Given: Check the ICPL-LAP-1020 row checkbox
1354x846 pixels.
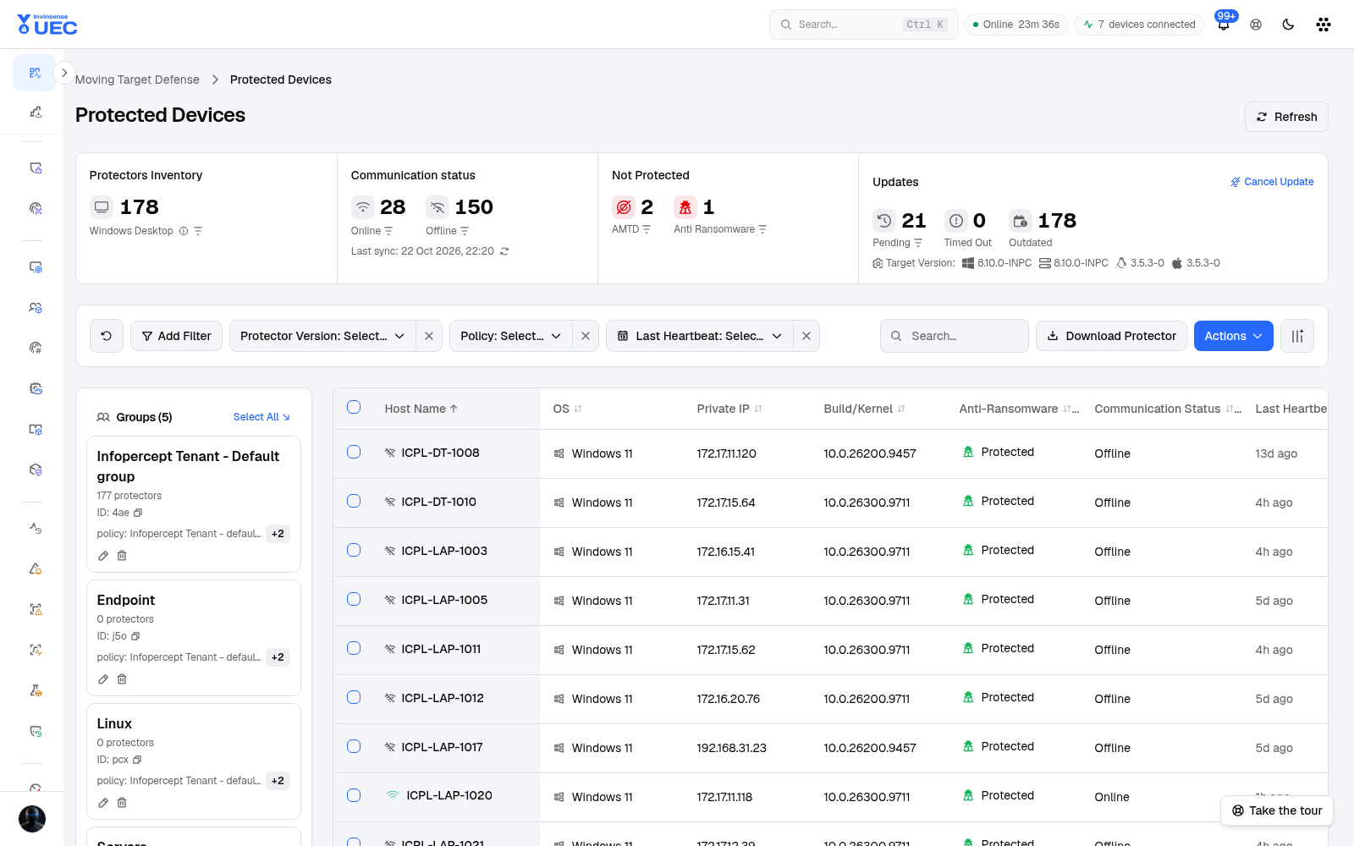Looking at the screenshot, I should point(354,795).
